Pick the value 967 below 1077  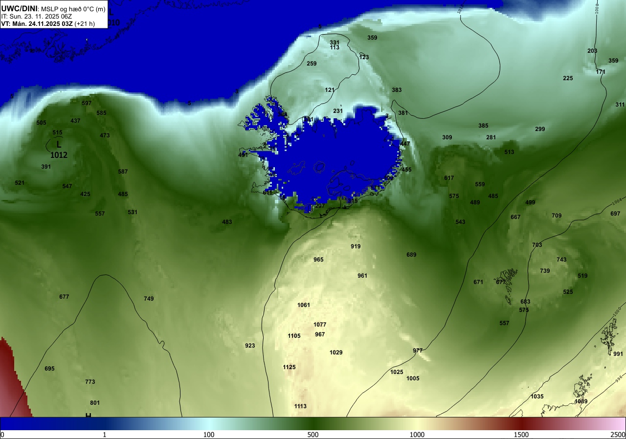pyautogui.click(x=320, y=334)
